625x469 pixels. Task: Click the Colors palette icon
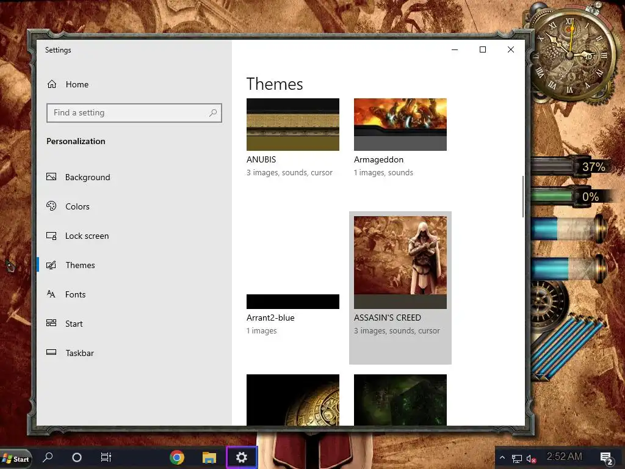(x=51, y=206)
